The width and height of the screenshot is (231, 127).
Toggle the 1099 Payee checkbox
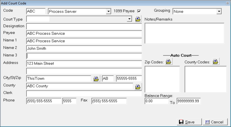point(139,11)
